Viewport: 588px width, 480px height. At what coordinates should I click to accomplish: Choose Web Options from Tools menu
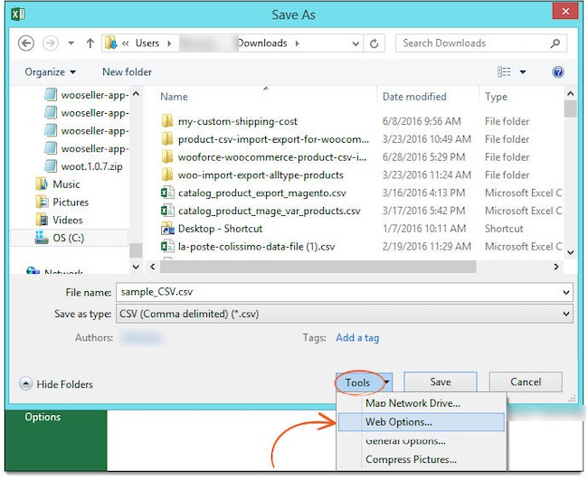(x=422, y=422)
